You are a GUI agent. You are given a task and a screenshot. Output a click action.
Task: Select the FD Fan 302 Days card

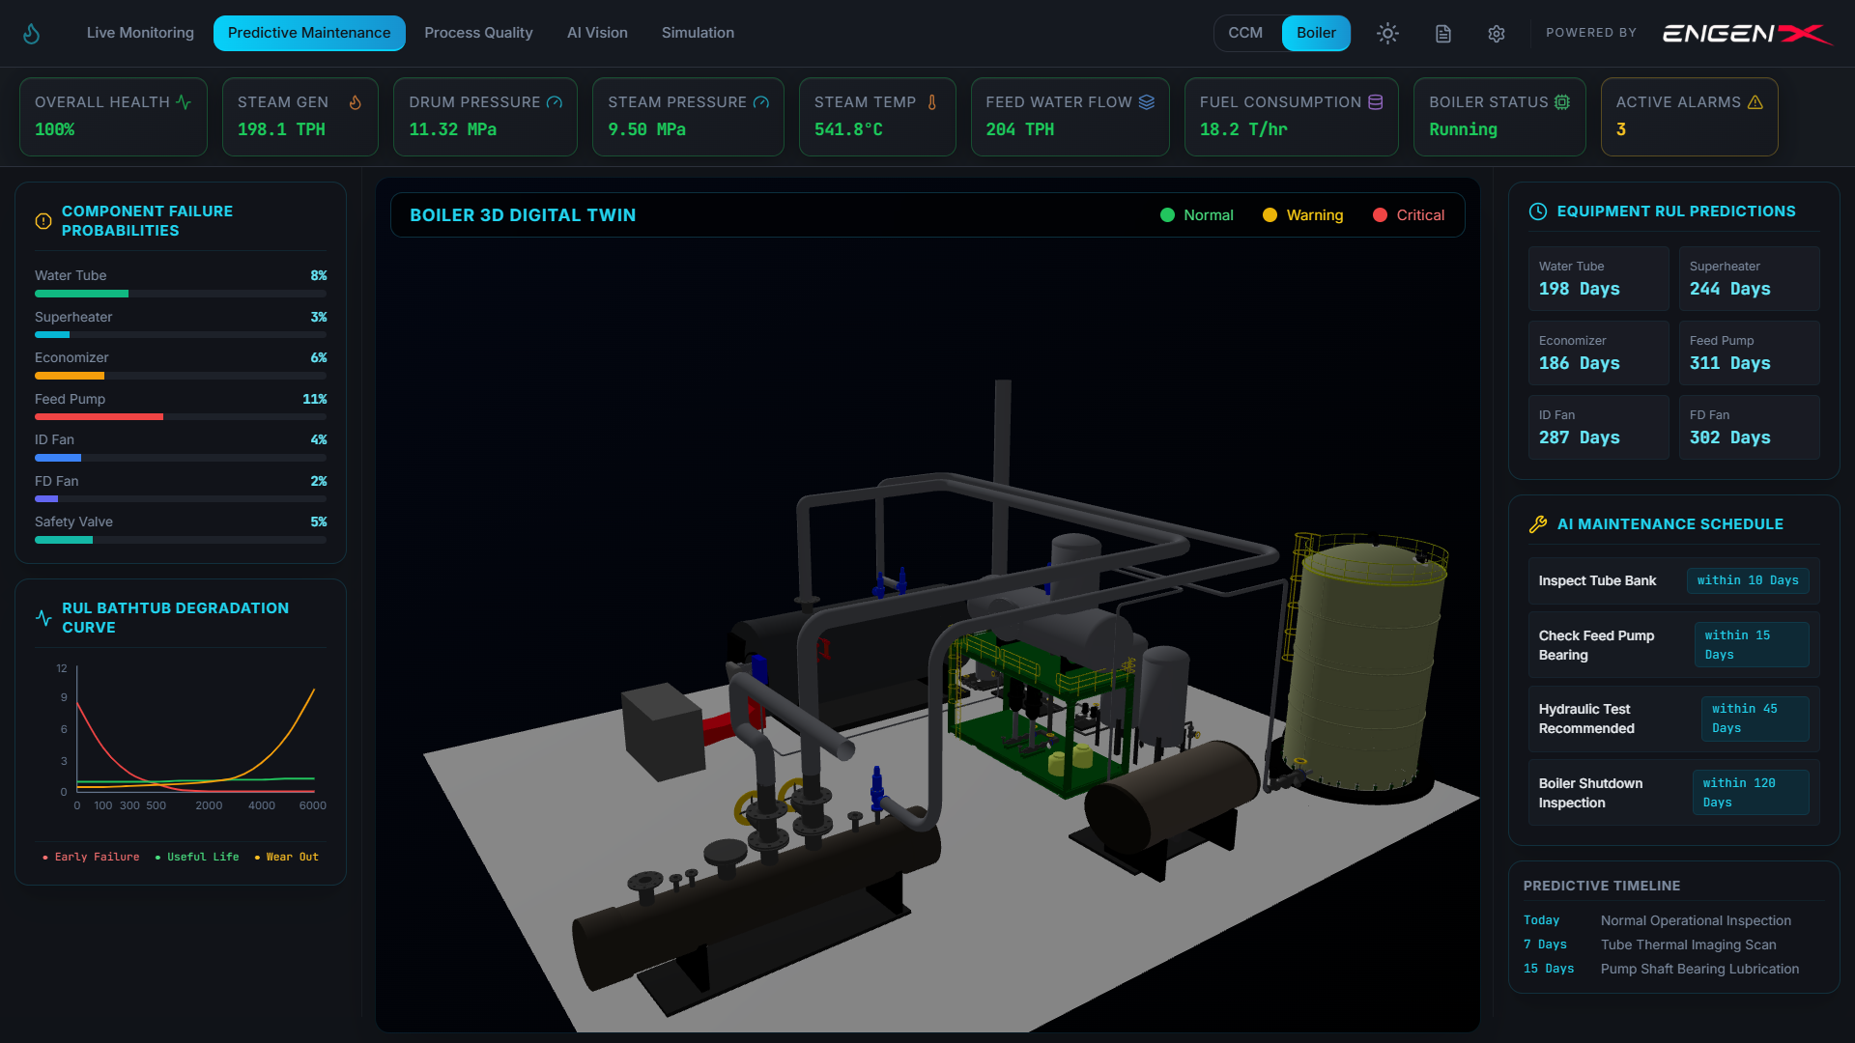tap(1749, 428)
